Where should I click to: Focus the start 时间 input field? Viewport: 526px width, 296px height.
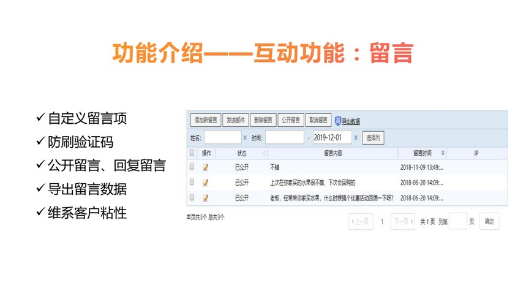[x=284, y=138]
